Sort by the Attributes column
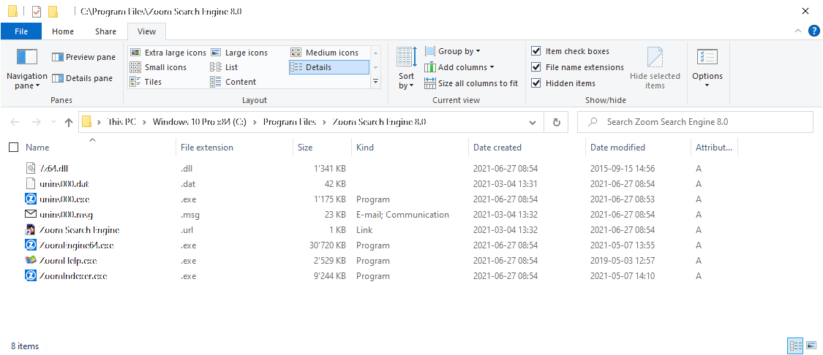 tap(714, 148)
